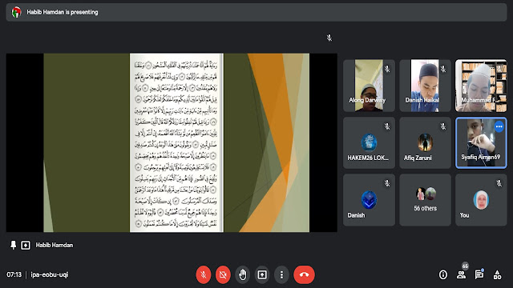Click Afiq Zaruni round avatar image
Image resolution: width=513 pixels, height=288 pixels.
(425, 142)
